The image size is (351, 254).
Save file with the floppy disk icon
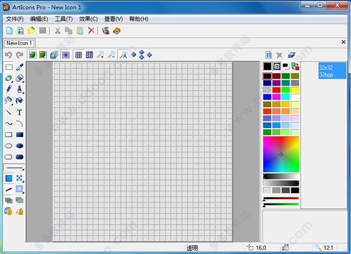43,30
